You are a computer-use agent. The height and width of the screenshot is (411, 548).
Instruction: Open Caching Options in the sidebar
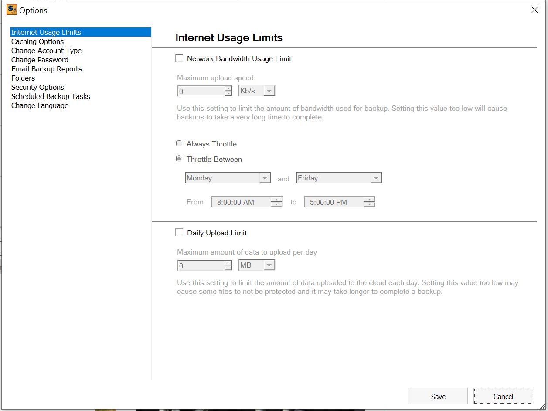(x=37, y=41)
